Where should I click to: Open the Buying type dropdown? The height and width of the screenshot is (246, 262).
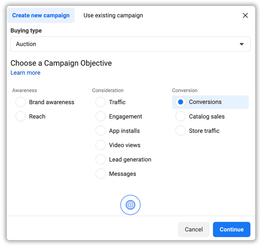[130, 44]
